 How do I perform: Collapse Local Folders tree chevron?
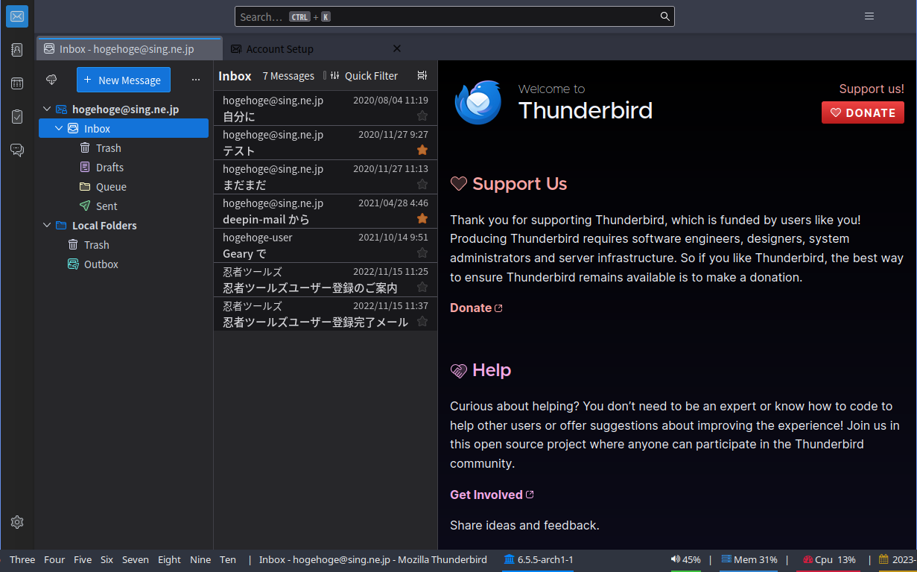click(47, 225)
